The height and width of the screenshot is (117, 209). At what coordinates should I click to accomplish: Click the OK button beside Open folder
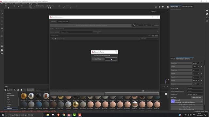pyautogui.click(x=111, y=59)
